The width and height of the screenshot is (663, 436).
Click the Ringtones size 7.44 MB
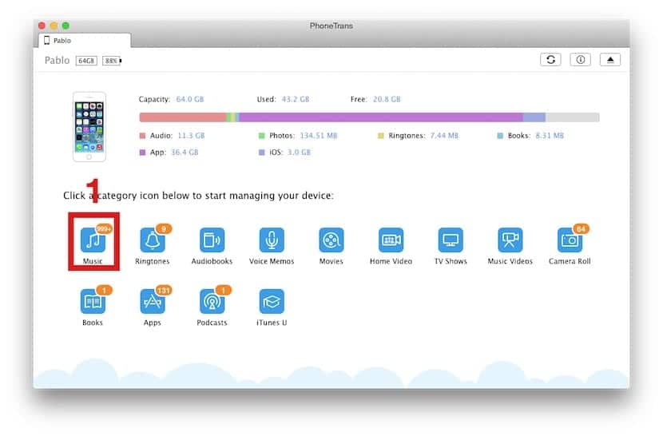tap(444, 136)
